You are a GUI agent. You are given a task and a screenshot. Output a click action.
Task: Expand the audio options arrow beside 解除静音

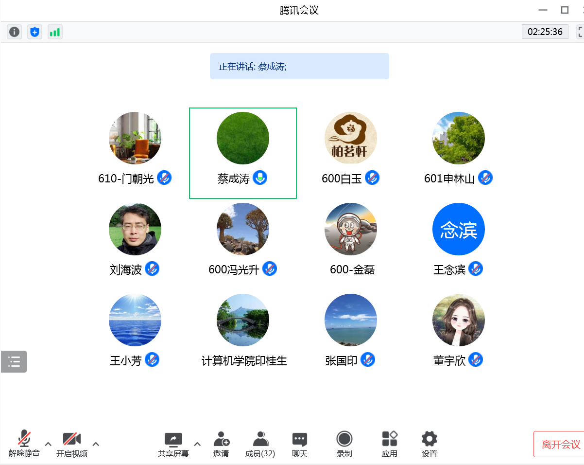click(x=48, y=444)
